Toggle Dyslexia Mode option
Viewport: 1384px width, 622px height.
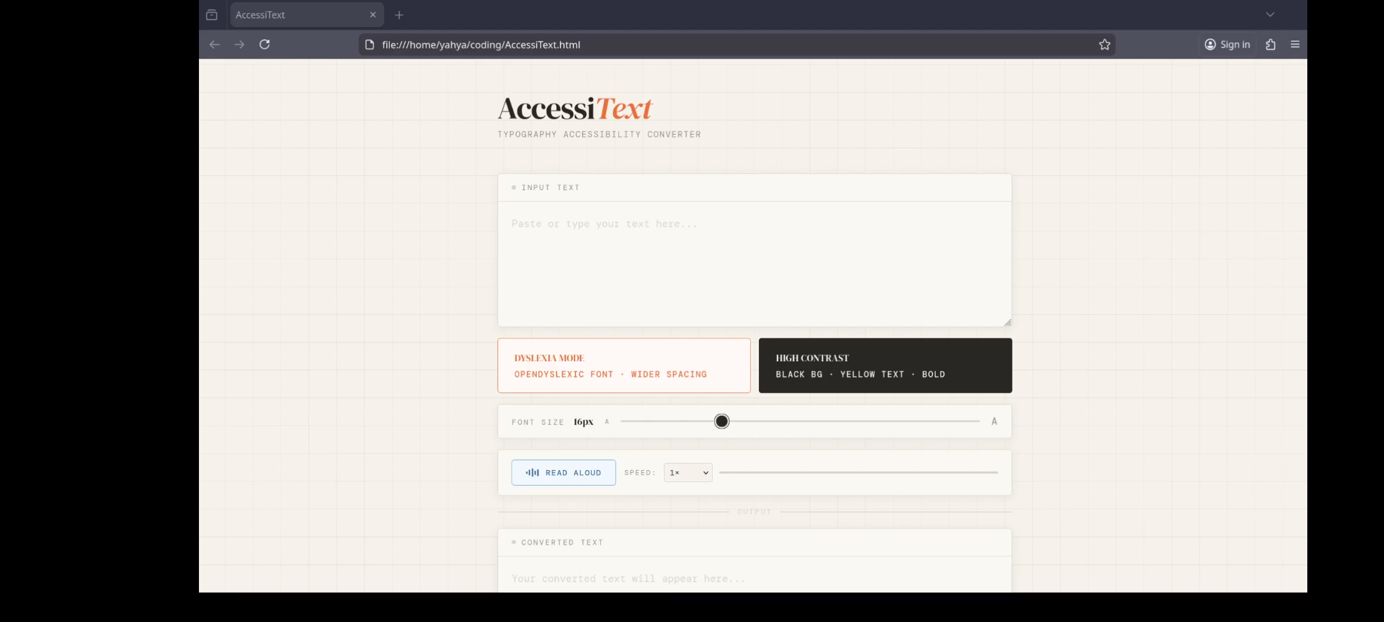pyautogui.click(x=624, y=366)
